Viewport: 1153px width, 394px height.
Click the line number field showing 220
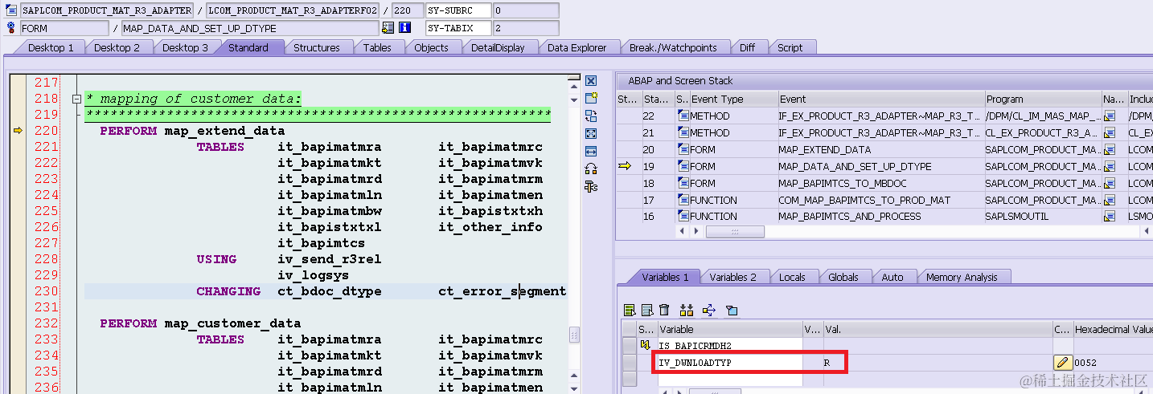tap(408, 10)
